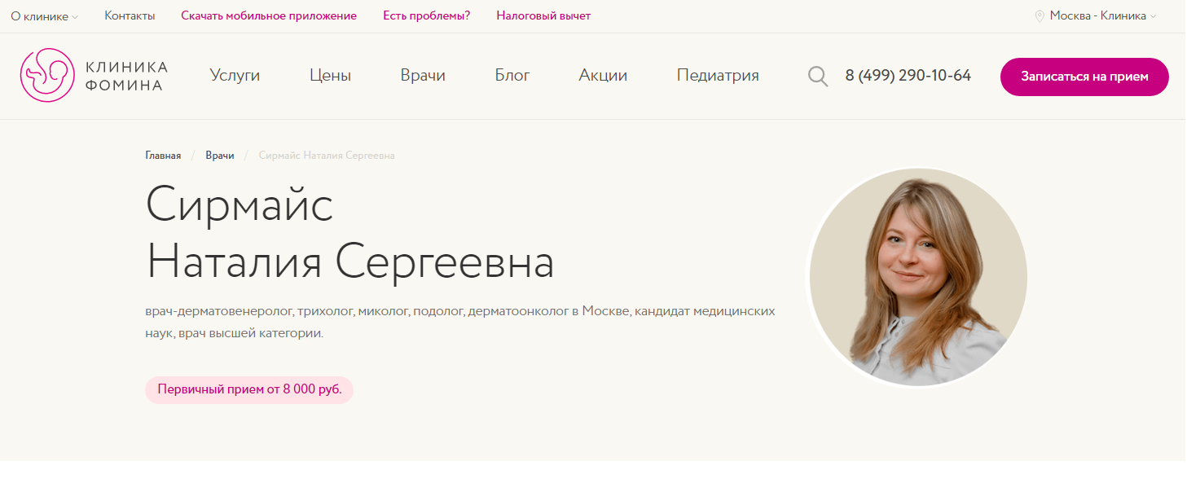Image resolution: width=1200 pixels, height=492 pixels.
Task: Go to Главная breadcrumb
Action: (163, 156)
